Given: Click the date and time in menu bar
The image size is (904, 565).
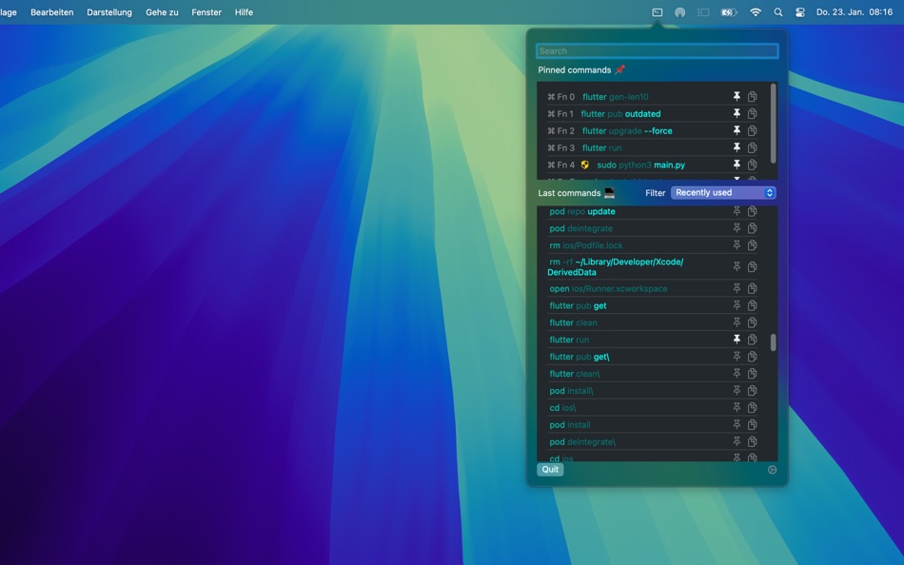Looking at the screenshot, I should click(x=855, y=12).
